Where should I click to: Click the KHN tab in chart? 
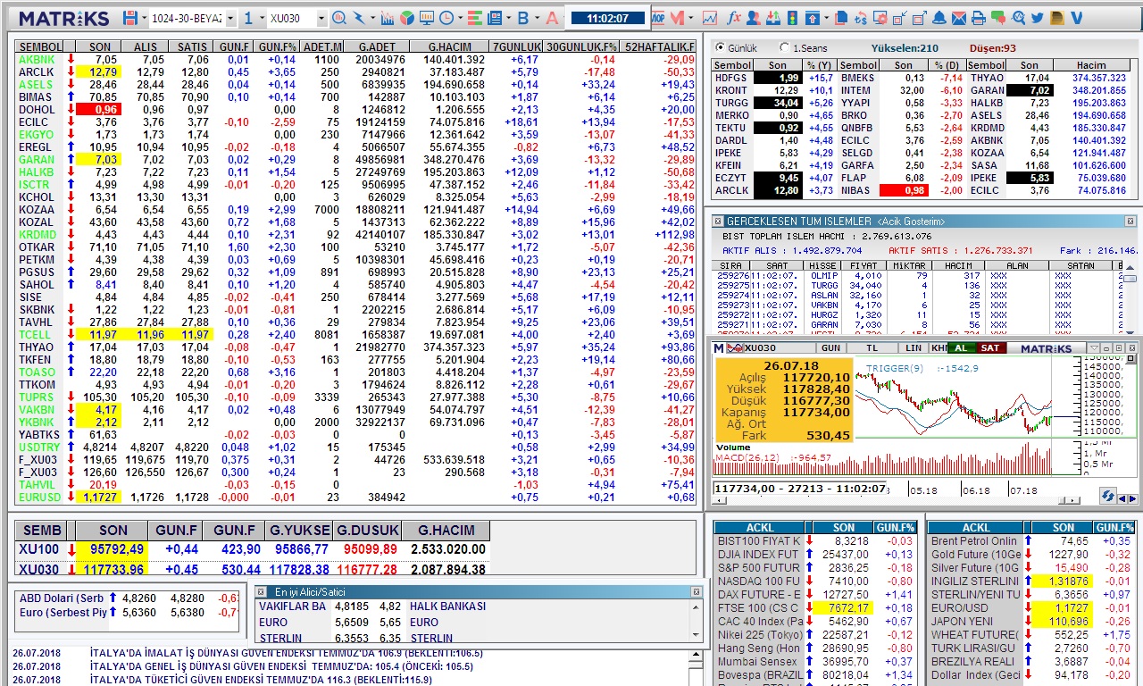pyautogui.click(x=939, y=347)
